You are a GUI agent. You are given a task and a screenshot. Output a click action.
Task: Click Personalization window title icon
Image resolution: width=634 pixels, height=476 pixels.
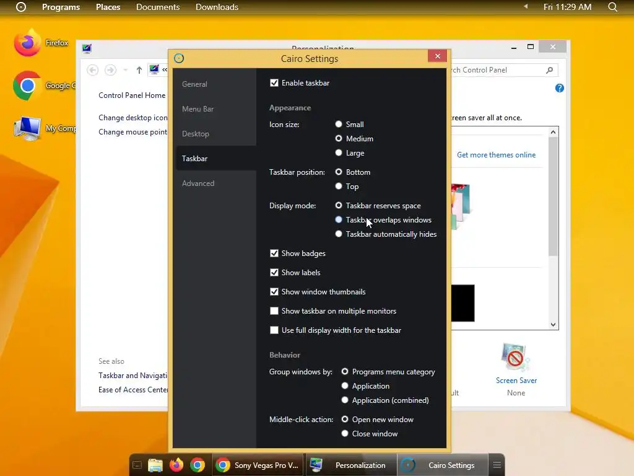(x=87, y=48)
